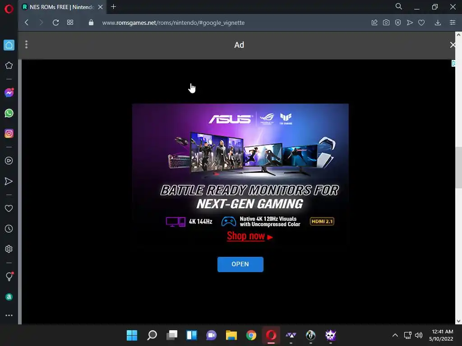This screenshot has width=462, height=346.
Task: Open sidebar home workspace icon
Action: [9, 45]
